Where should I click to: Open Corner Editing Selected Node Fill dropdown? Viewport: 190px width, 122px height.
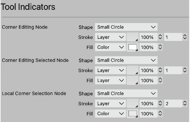[x=110, y=80]
